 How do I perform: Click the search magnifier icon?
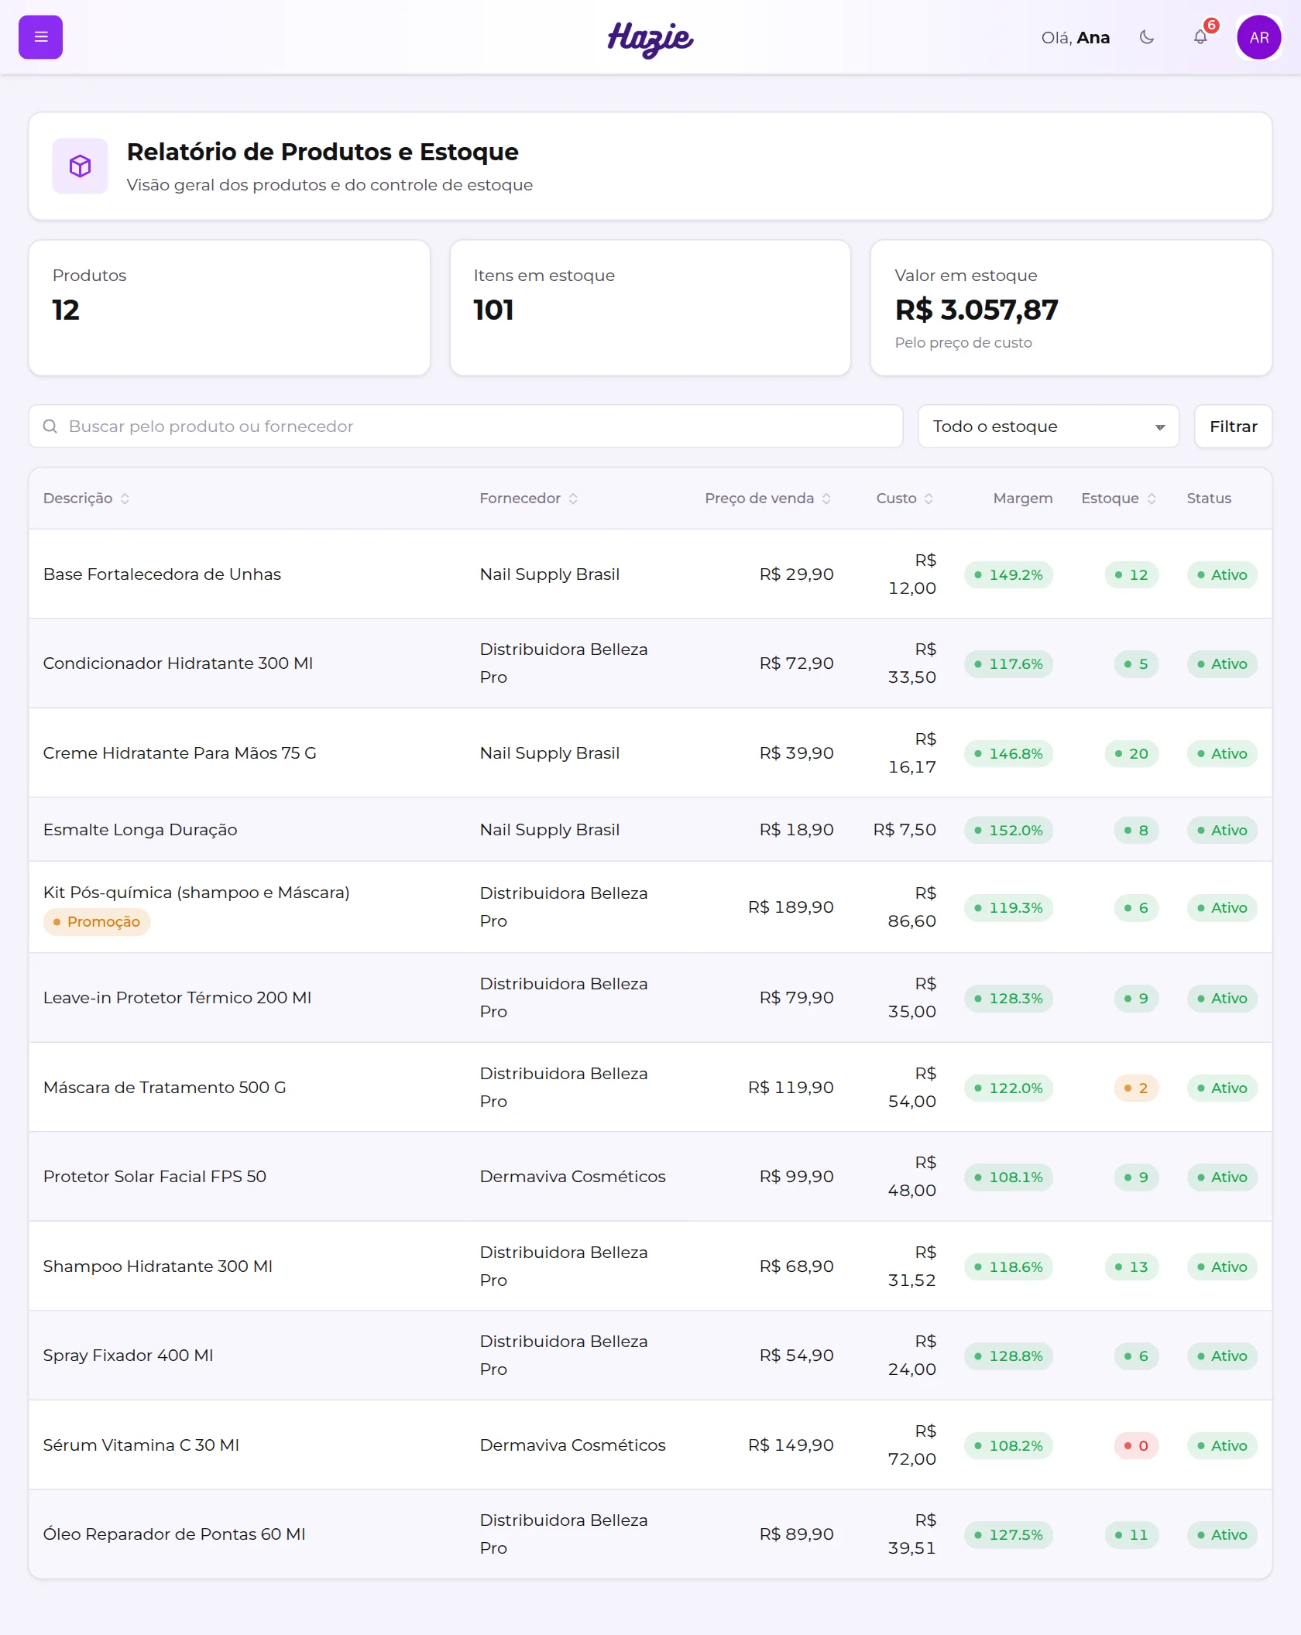click(50, 427)
